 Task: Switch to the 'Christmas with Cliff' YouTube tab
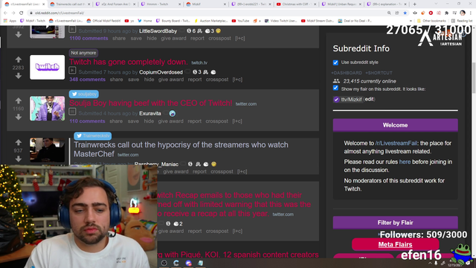pos(295,4)
